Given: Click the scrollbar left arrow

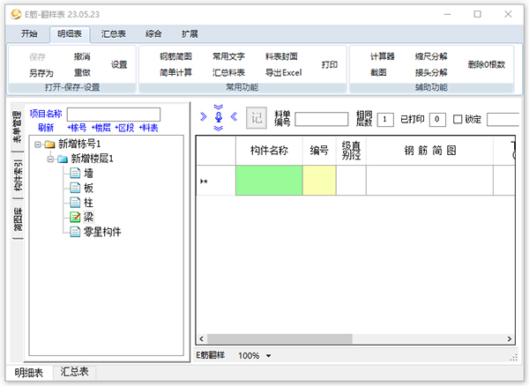Looking at the screenshot, I should [x=201, y=338].
